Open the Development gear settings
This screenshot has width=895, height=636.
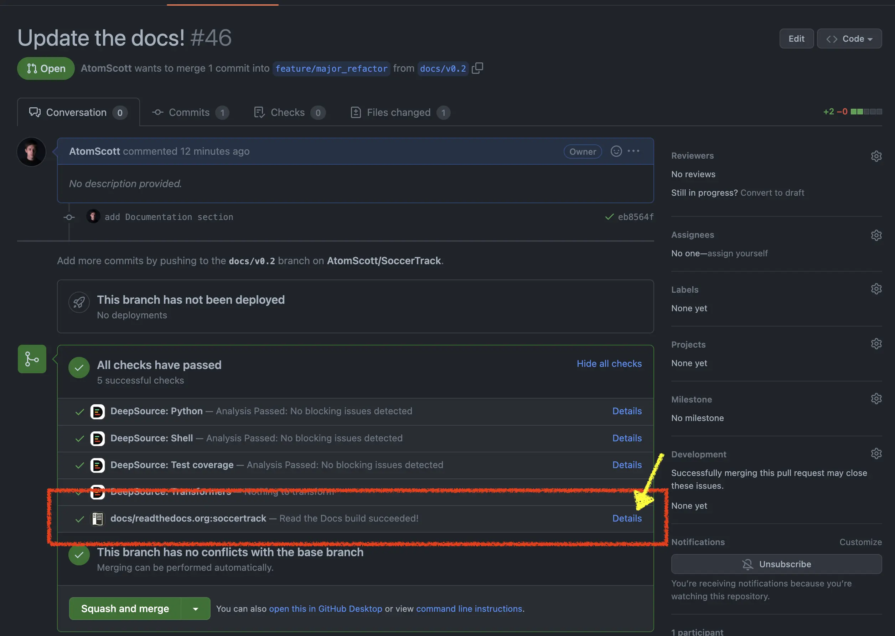(x=876, y=453)
